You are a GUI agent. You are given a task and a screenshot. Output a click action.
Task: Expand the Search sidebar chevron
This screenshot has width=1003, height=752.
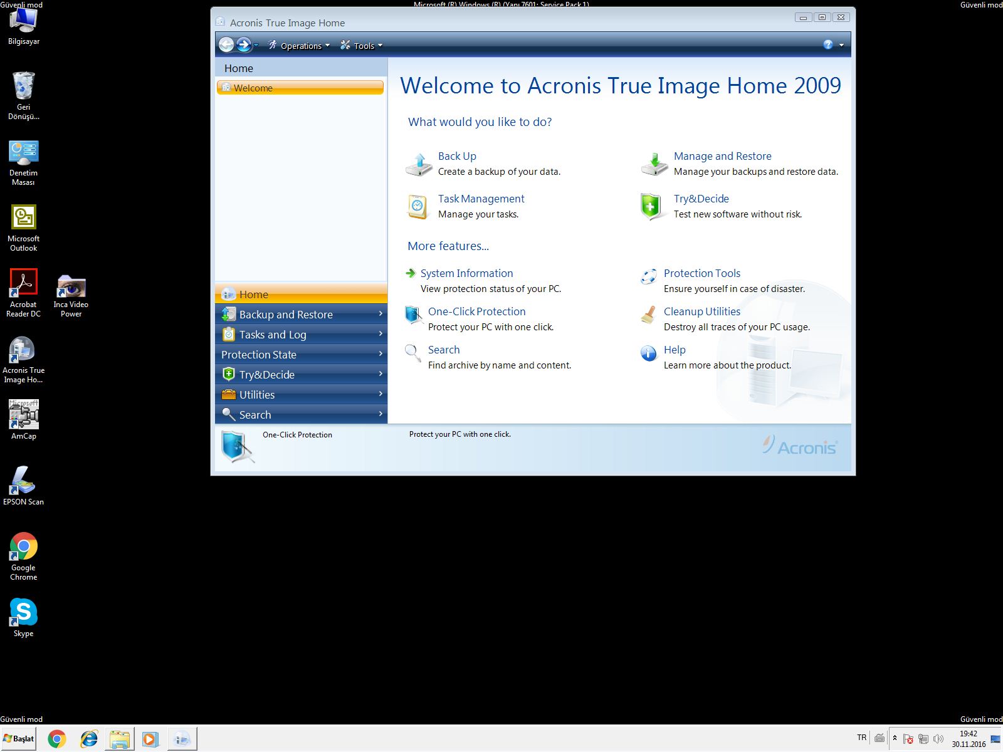[x=381, y=414]
